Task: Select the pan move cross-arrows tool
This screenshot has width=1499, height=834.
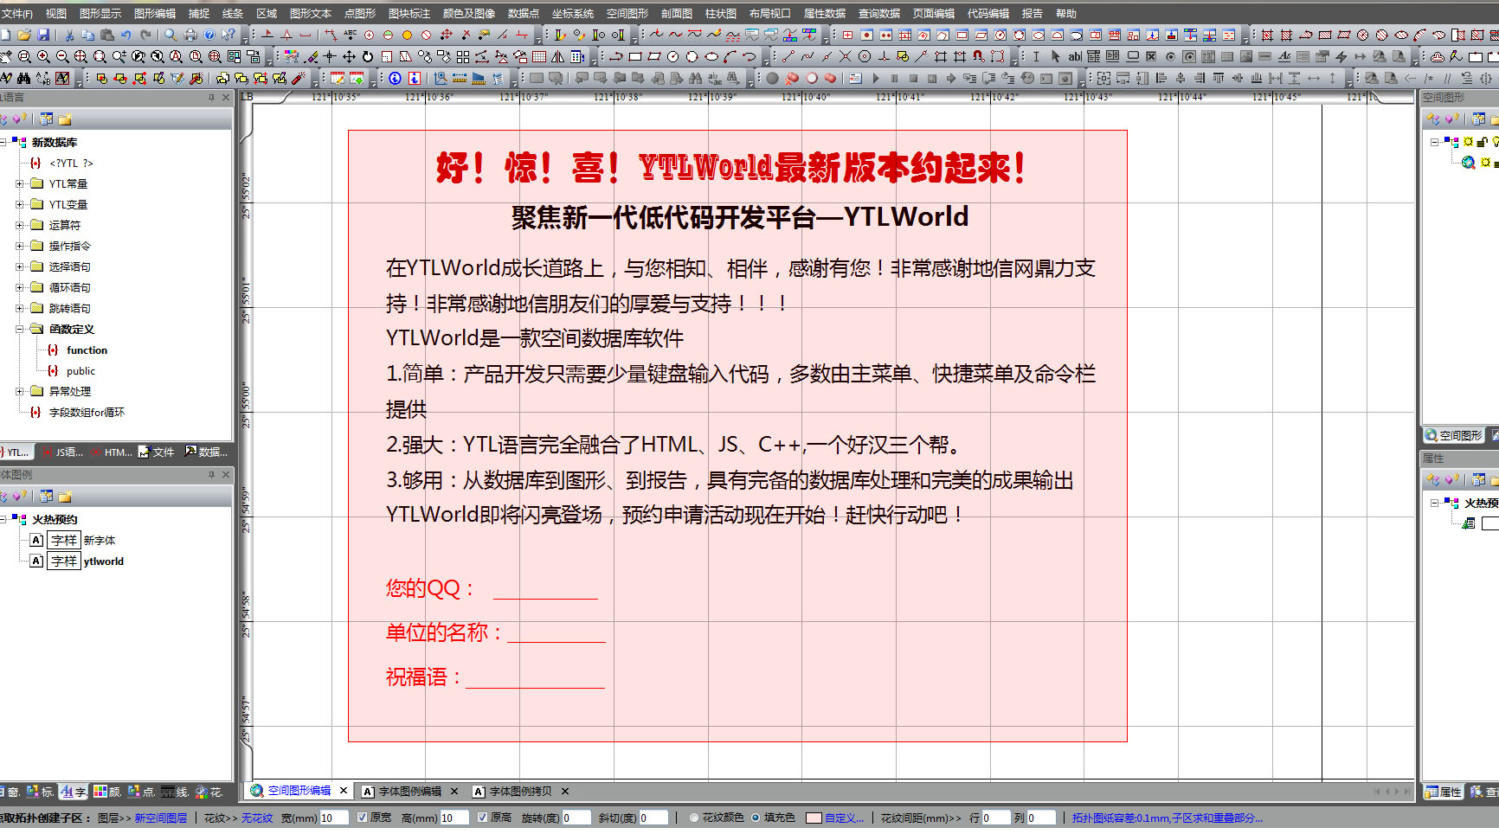Action: coord(349,56)
